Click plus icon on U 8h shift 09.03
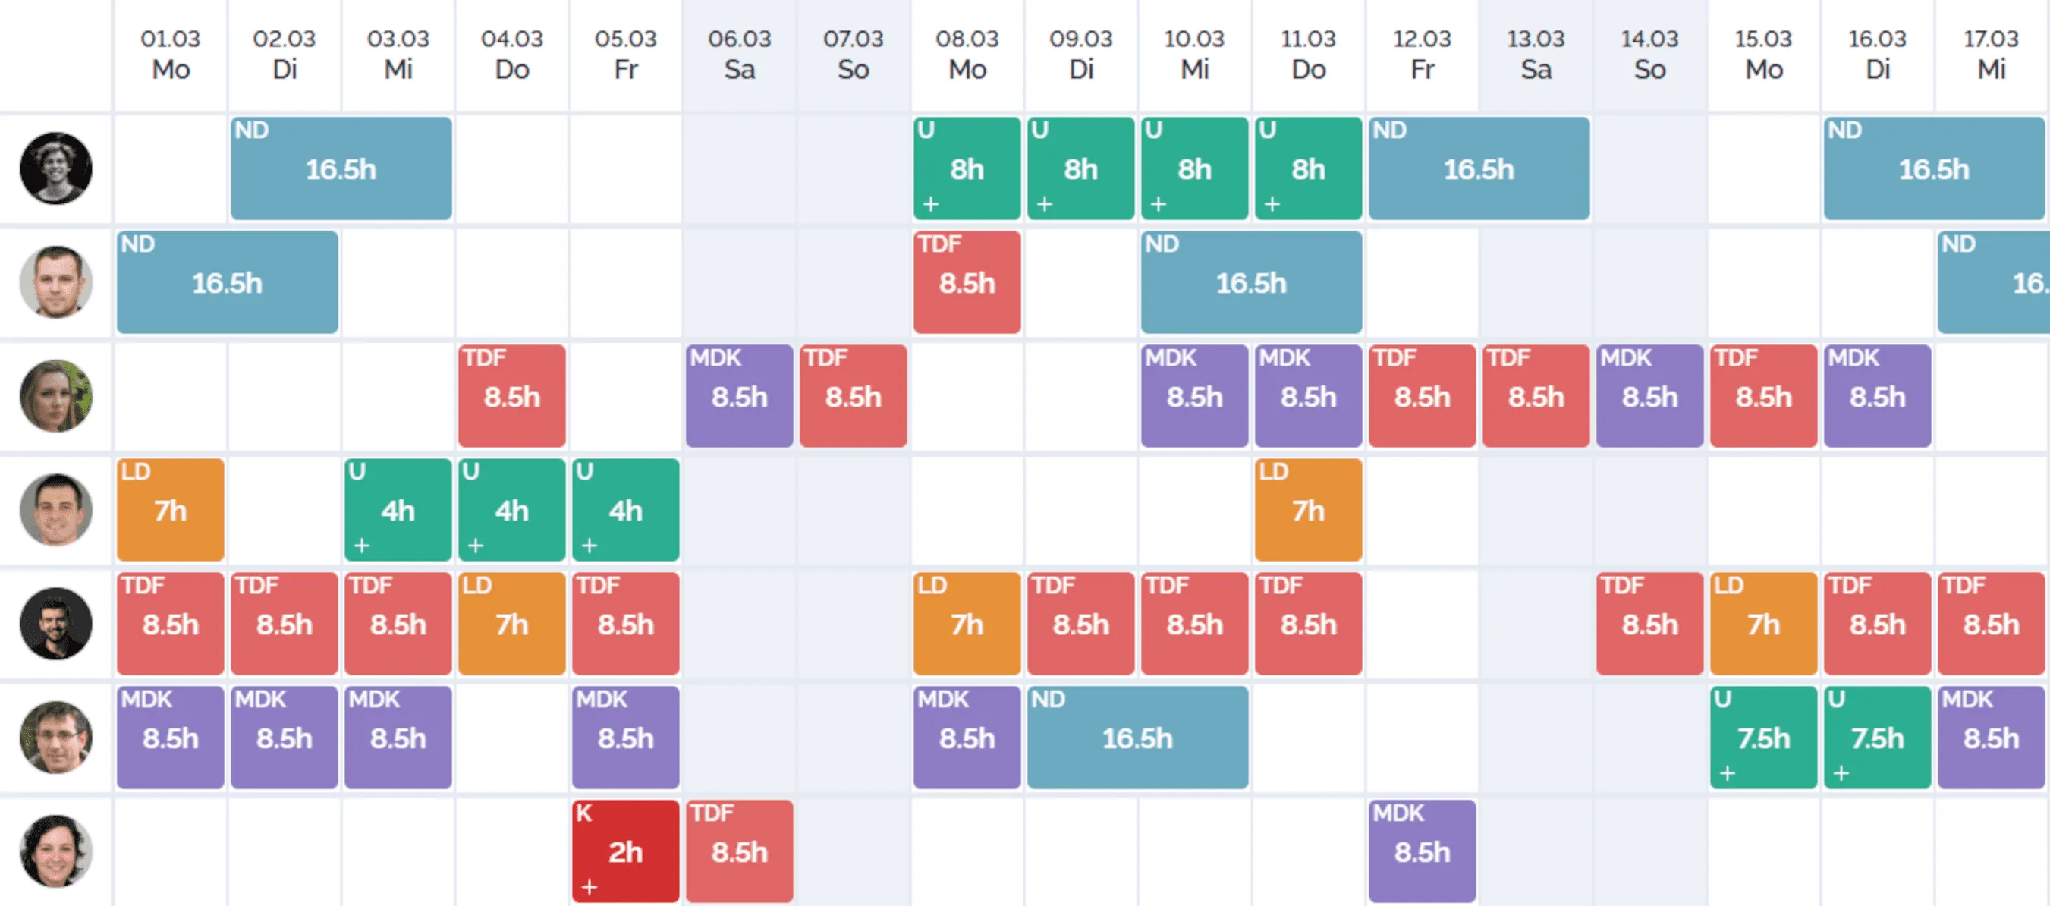The image size is (2050, 906). pos(1044,205)
